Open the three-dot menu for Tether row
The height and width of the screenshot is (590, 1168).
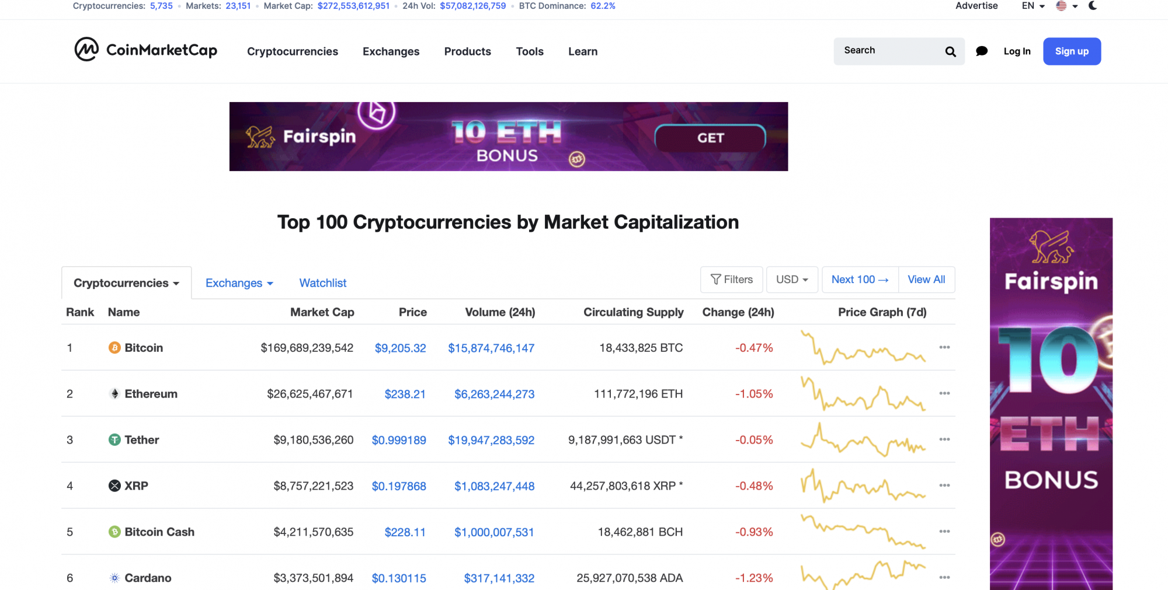click(x=944, y=439)
